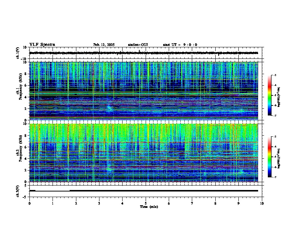Click the ch.2 spectrogram color scale bar

click(269, 157)
